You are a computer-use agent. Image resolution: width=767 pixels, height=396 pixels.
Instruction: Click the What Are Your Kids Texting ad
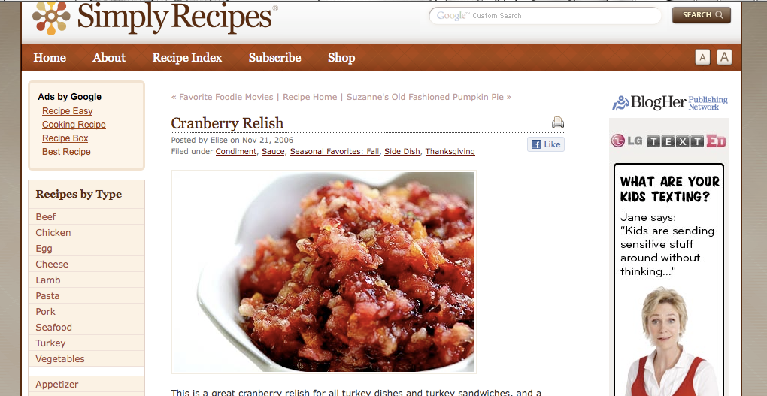point(668,280)
